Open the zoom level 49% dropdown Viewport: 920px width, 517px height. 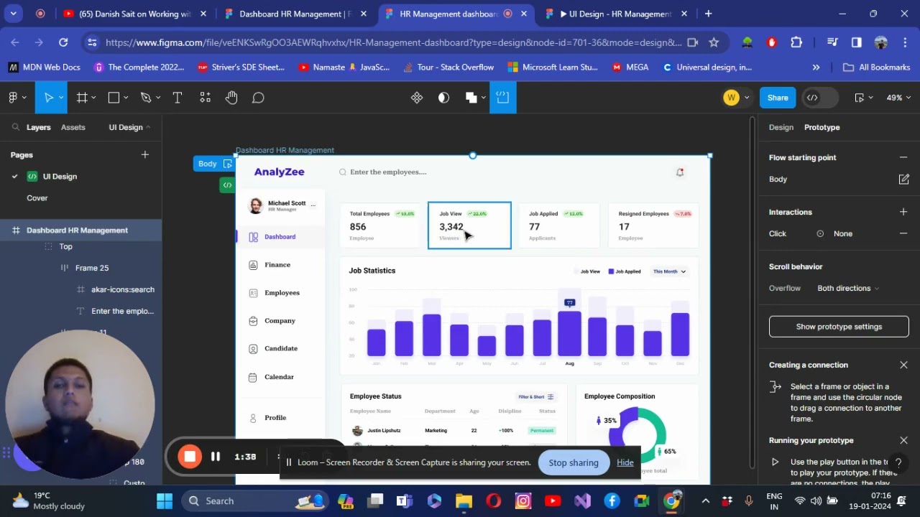click(x=898, y=98)
